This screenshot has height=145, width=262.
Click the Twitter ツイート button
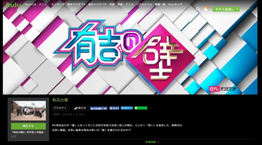click(x=127, y=108)
